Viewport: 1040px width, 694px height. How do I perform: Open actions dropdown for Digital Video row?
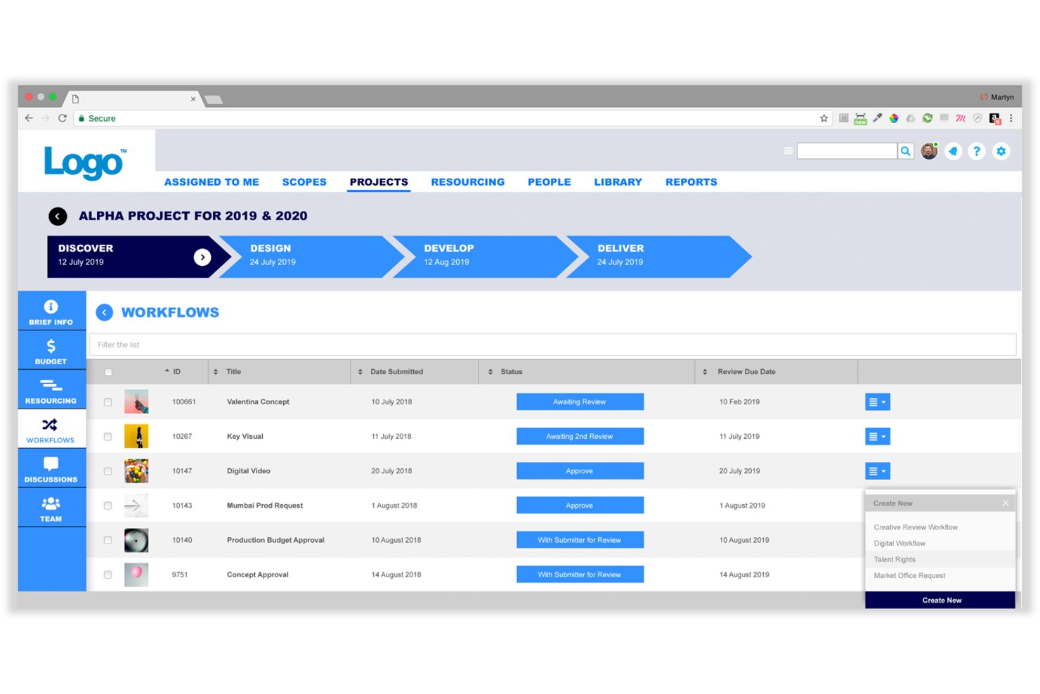pyautogui.click(x=878, y=471)
